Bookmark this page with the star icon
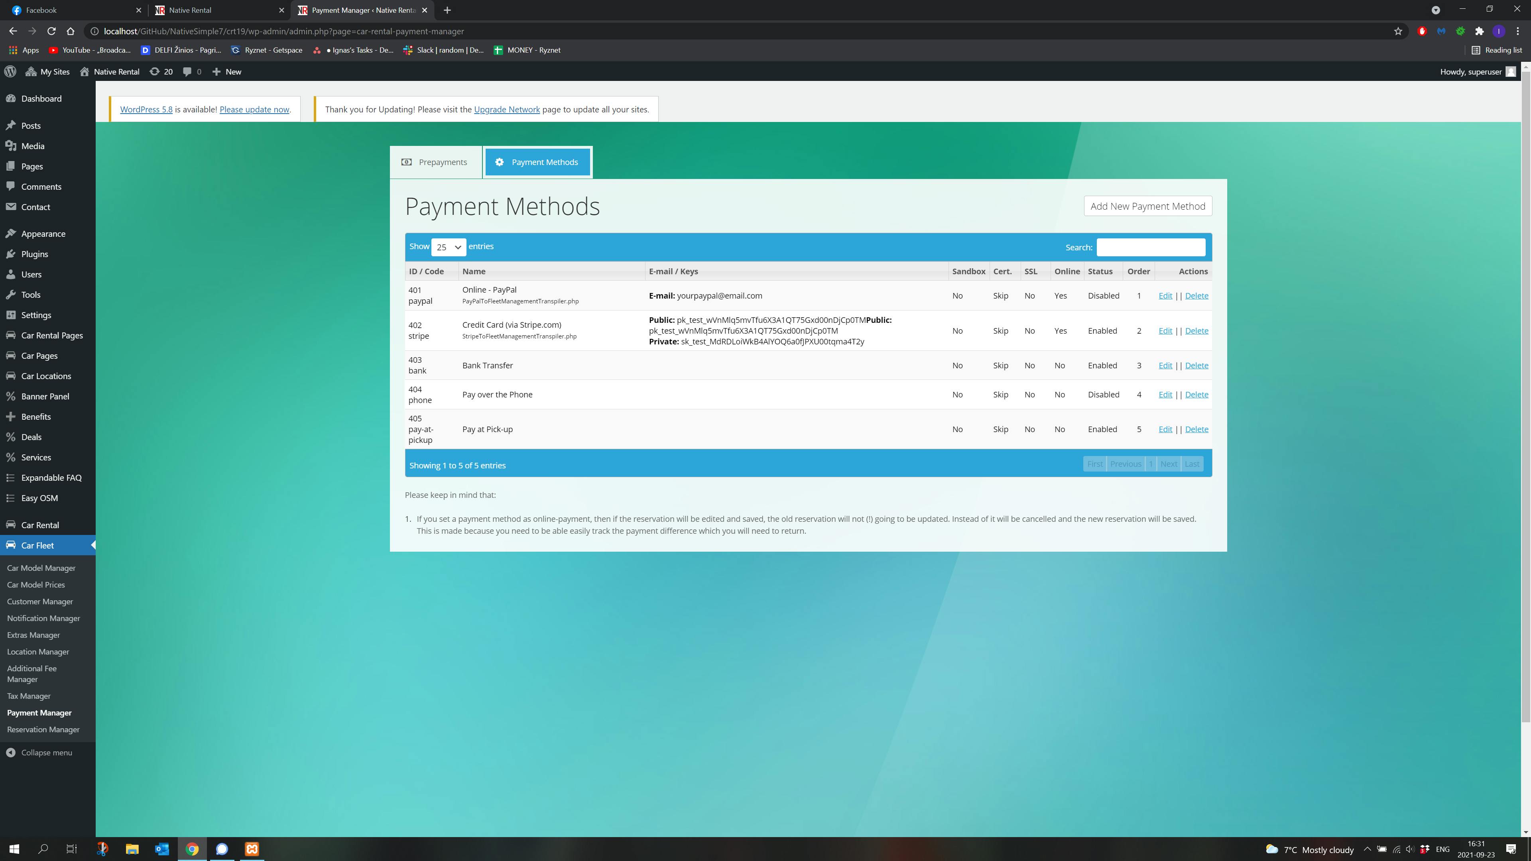This screenshot has width=1531, height=861. tap(1398, 31)
